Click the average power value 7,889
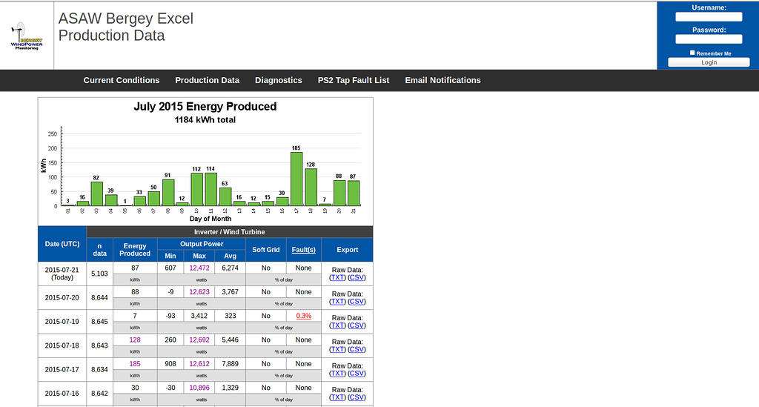The image size is (759, 407). point(230,364)
